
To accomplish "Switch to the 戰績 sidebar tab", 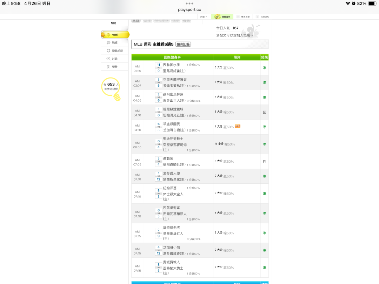I will [x=115, y=42].
